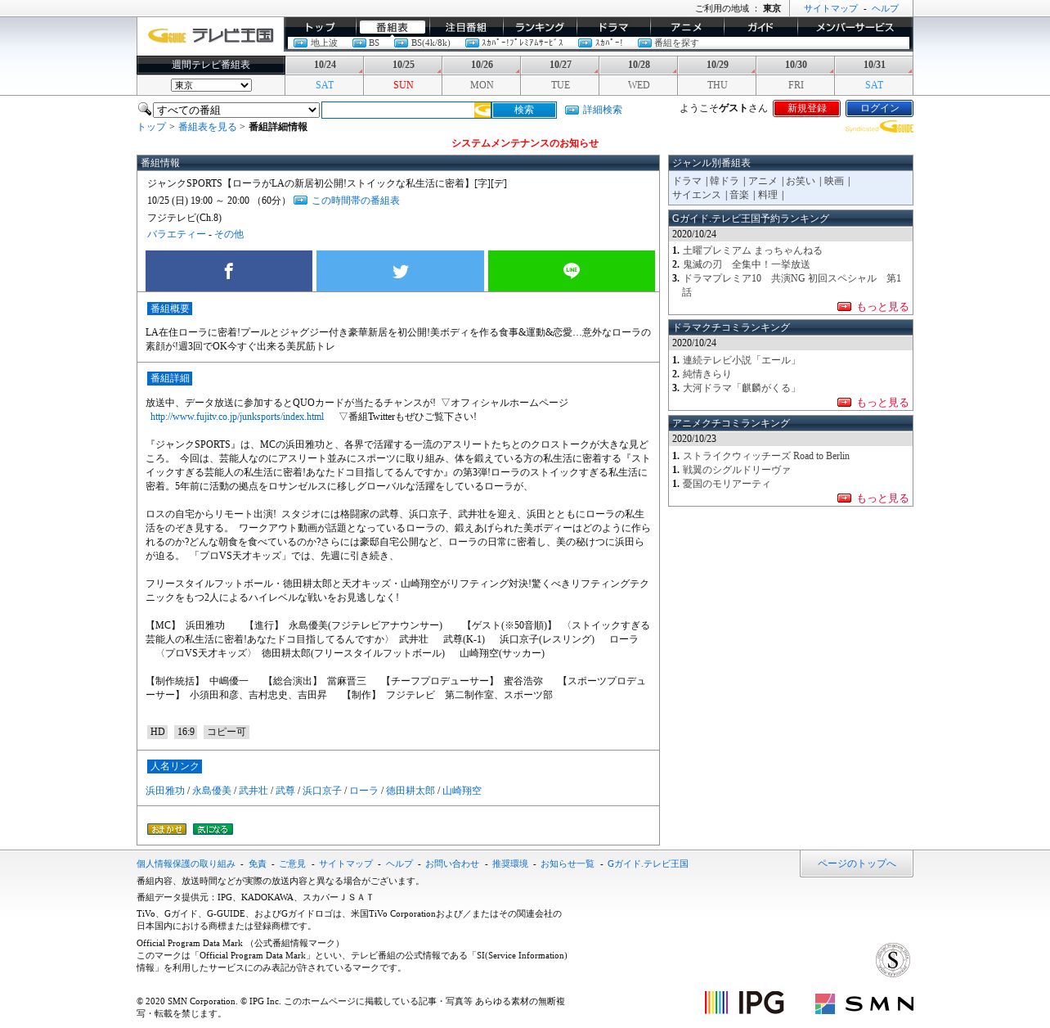This screenshot has width=1050, height=1028.
Task: Click the magnifier icon beside the genre dropdown
Action: click(144, 109)
